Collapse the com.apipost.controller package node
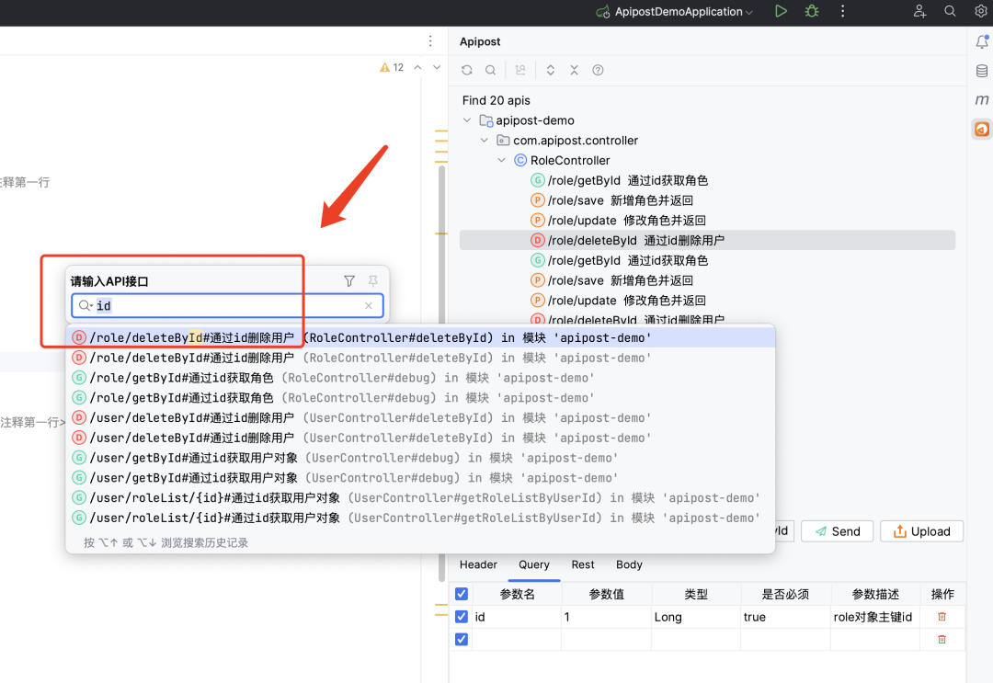Viewport: 993px width, 683px height. 485,140
